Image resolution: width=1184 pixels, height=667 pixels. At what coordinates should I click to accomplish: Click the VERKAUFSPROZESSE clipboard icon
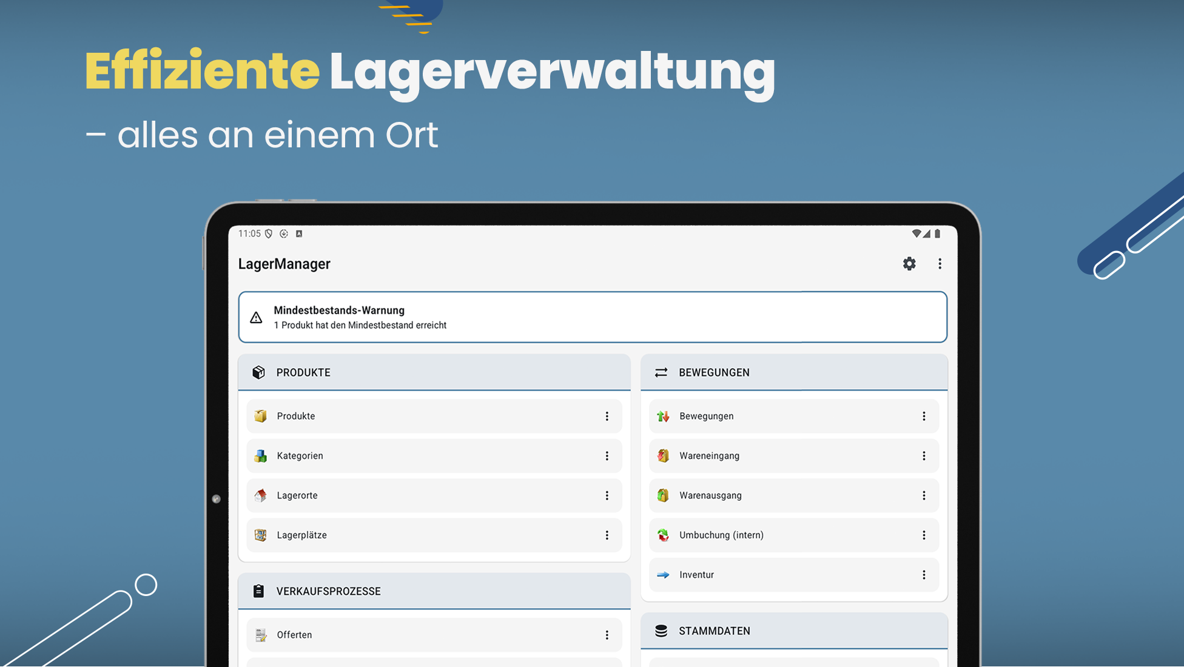(x=258, y=591)
